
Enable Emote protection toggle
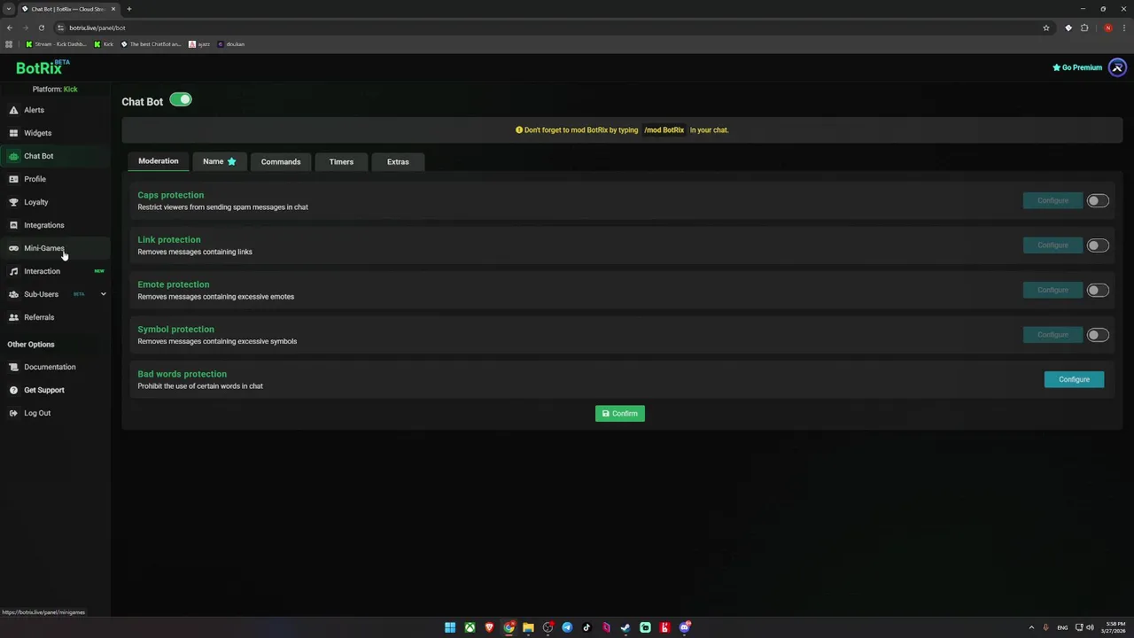(x=1098, y=290)
